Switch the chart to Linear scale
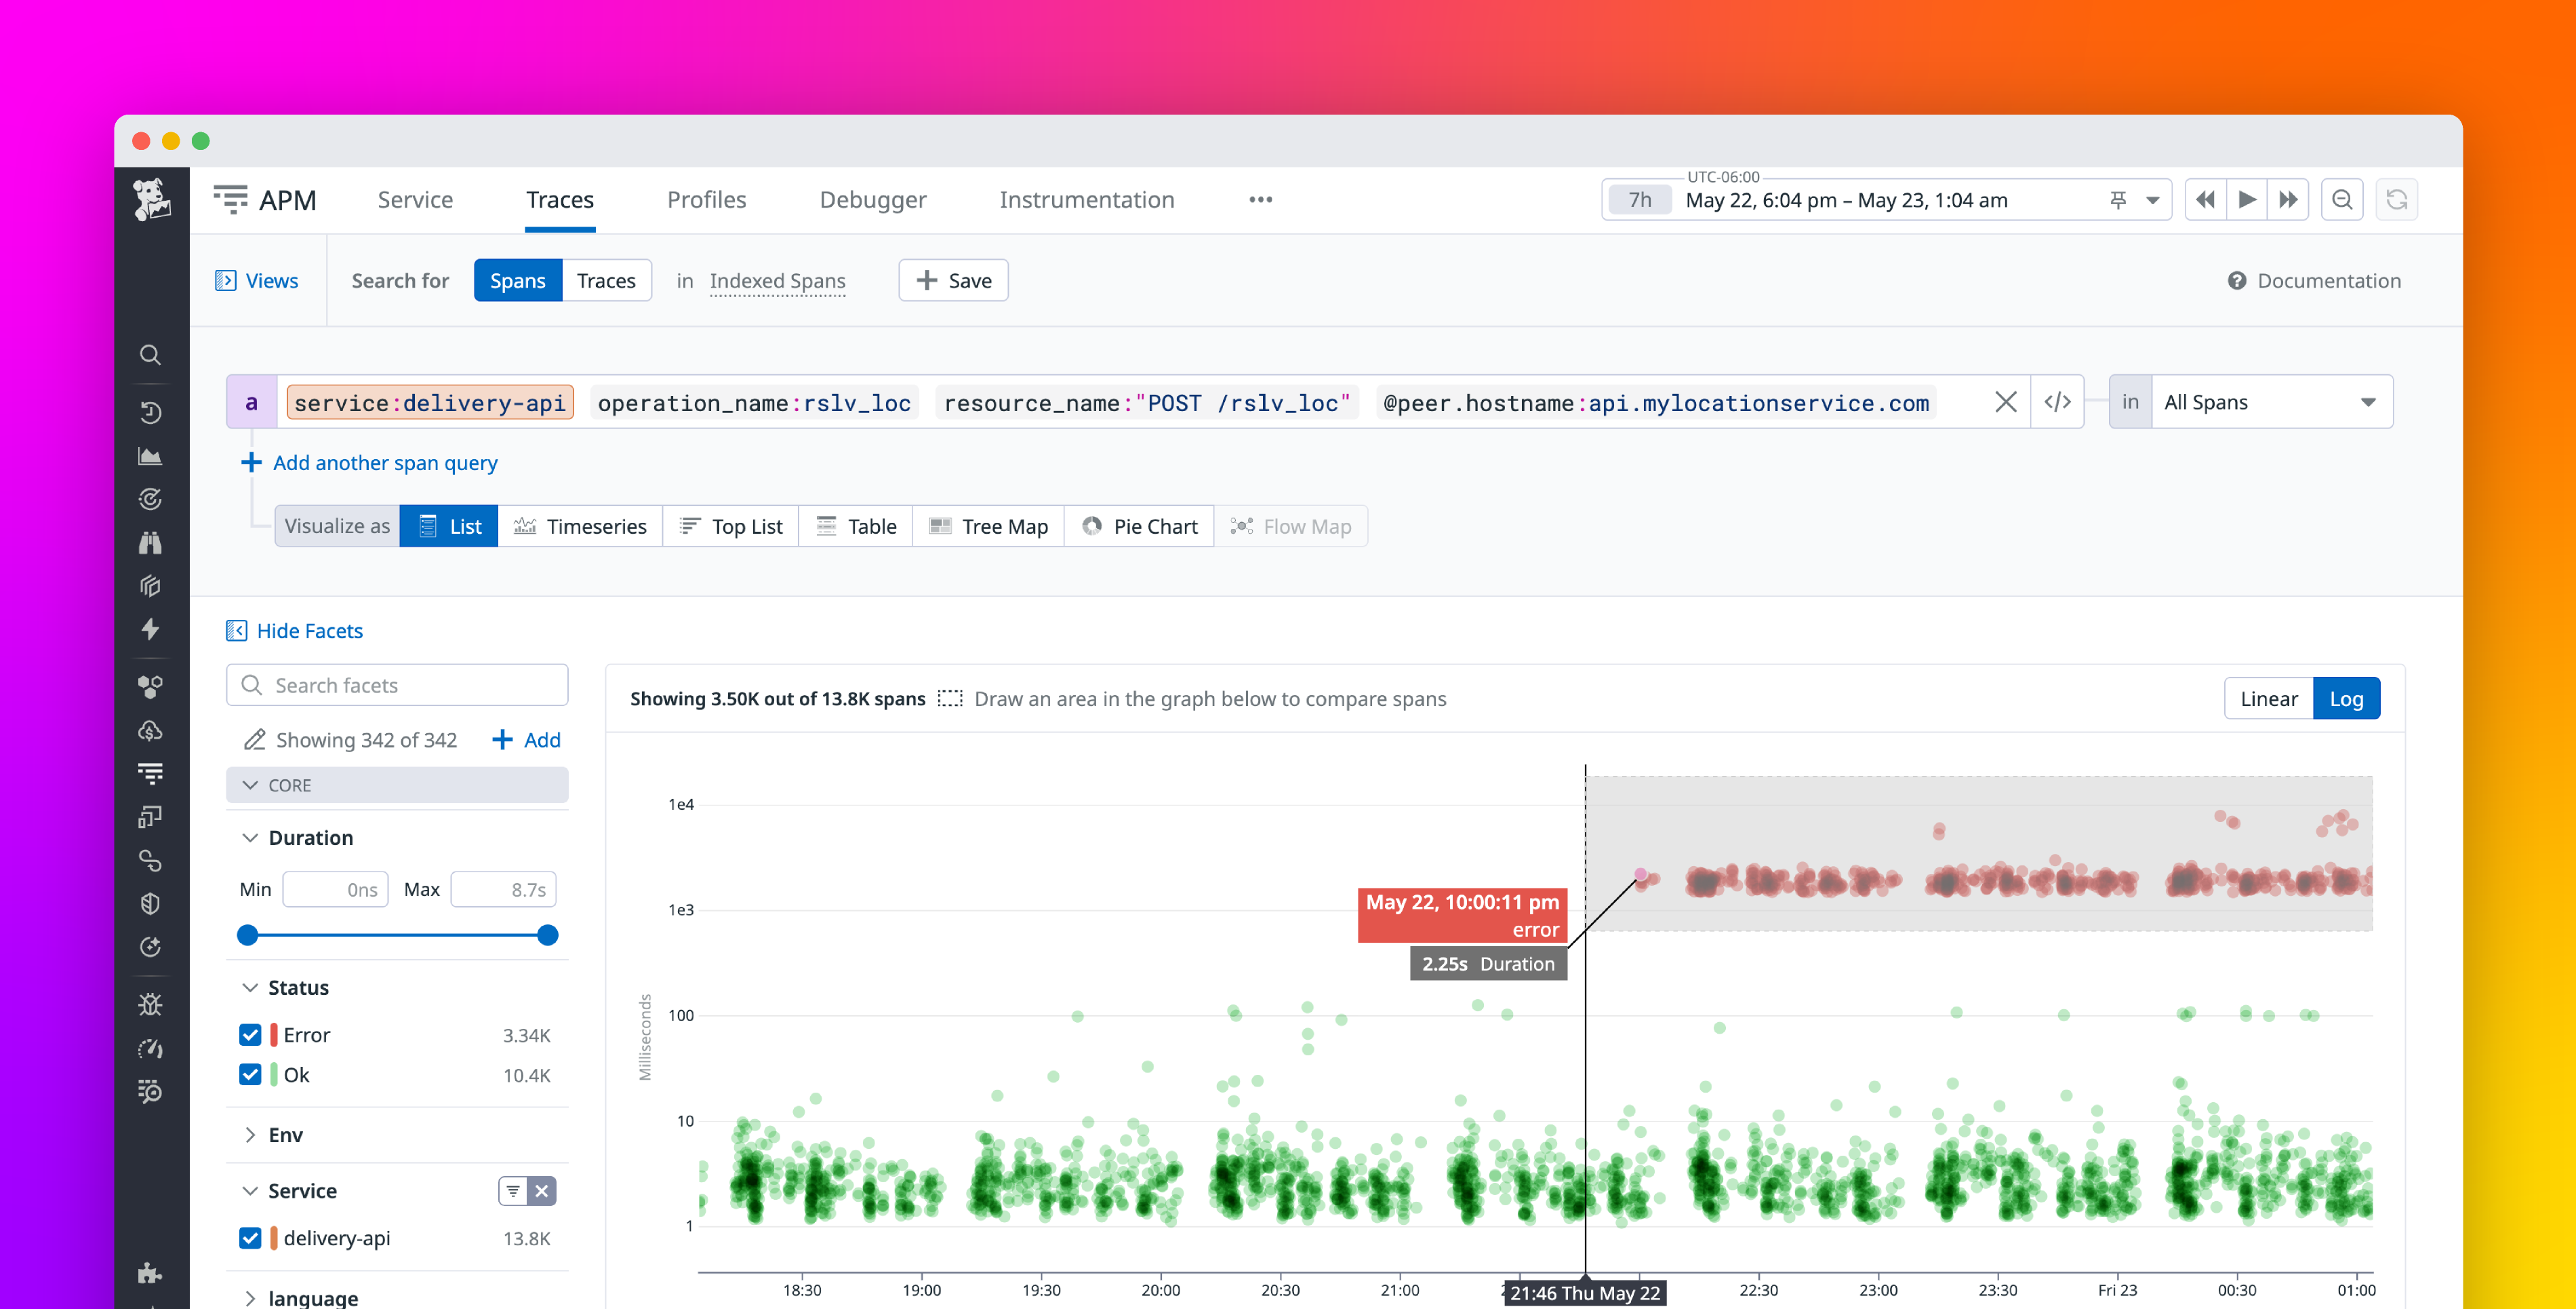 [2267, 697]
